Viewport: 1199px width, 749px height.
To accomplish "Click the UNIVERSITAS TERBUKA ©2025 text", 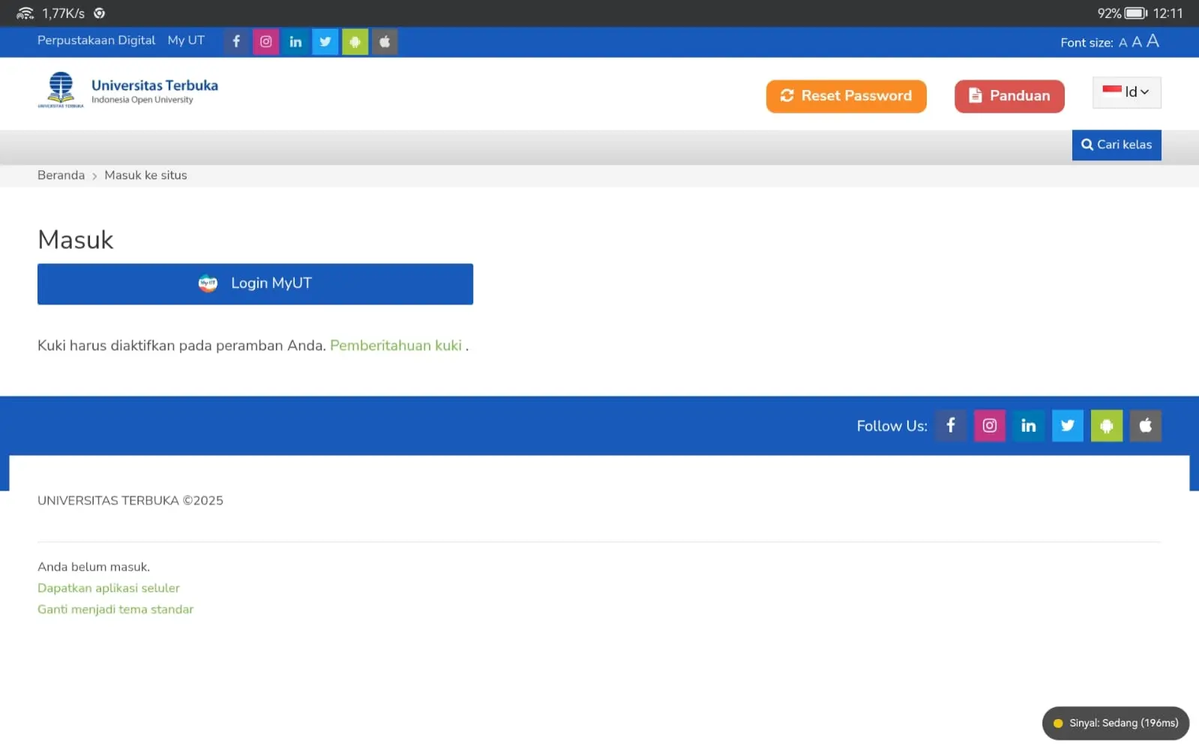I will coord(130,501).
